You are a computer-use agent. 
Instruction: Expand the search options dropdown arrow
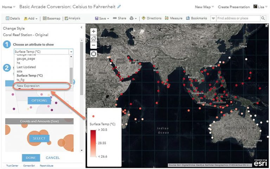(213, 18)
